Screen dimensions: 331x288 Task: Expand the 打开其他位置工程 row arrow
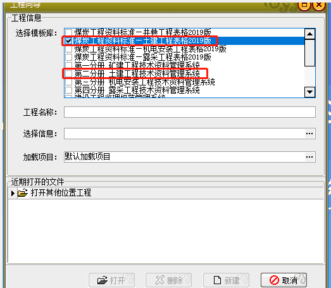coord(13,193)
